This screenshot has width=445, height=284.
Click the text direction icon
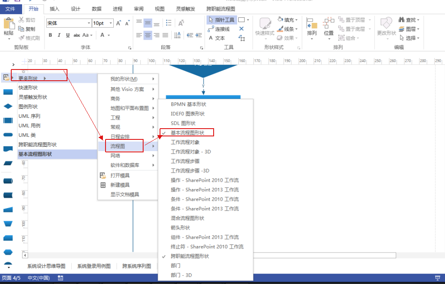point(177,35)
